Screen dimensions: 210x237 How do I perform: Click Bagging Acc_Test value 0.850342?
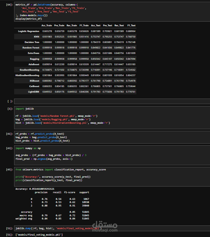[95, 59]
